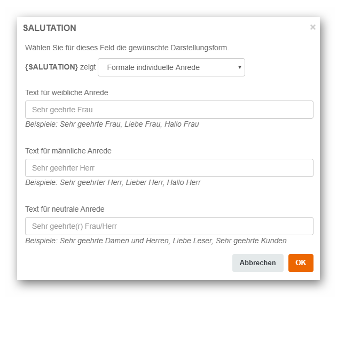Focus the "Sehr geehrter Herr" input field
The image size is (337, 340).
[169, 168]
